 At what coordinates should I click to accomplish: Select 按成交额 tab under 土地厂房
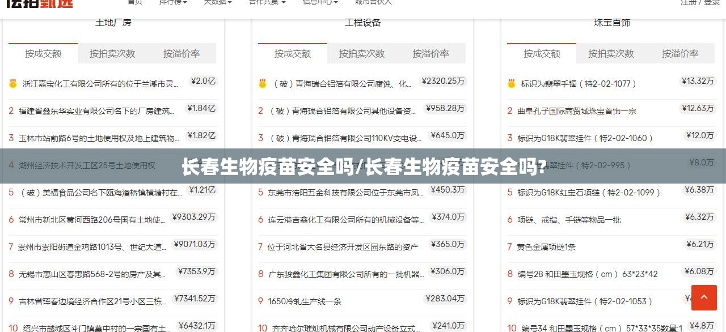click(x=43, y=53)
